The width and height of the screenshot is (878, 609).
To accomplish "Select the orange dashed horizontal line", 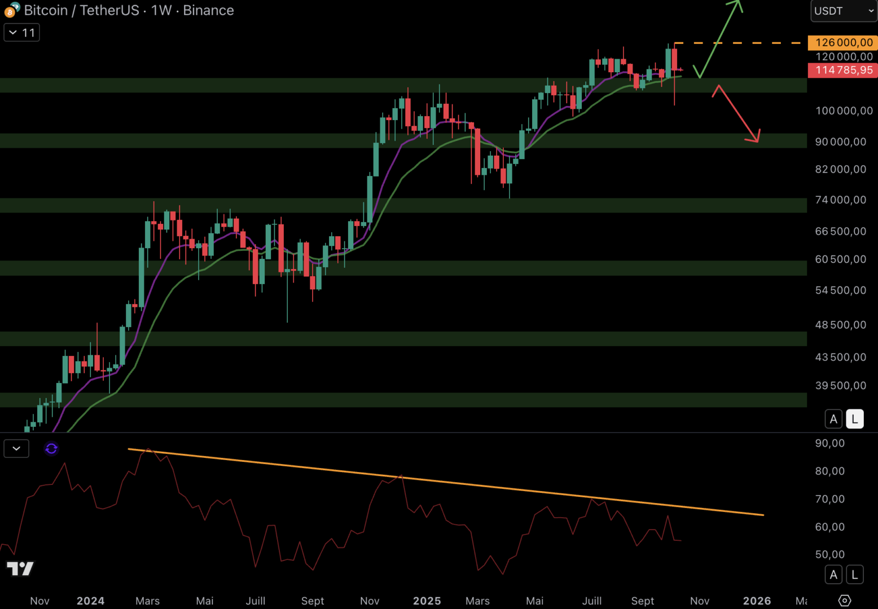I will click(739, 43).
